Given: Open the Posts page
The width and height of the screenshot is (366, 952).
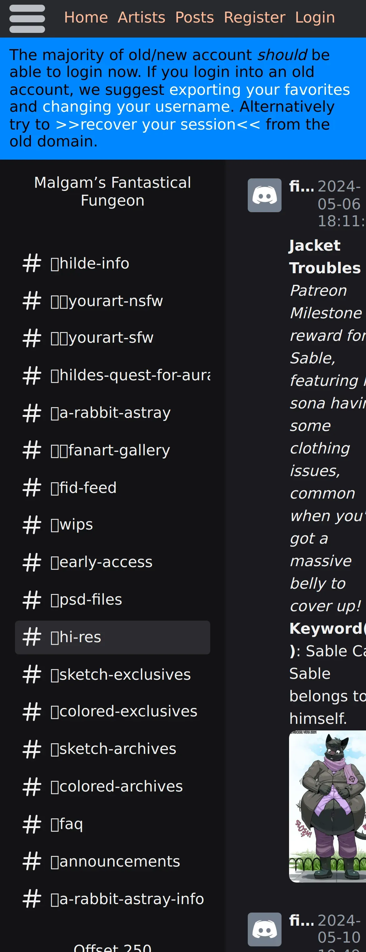Looking at the screenshot, I should tap(194, 18).
